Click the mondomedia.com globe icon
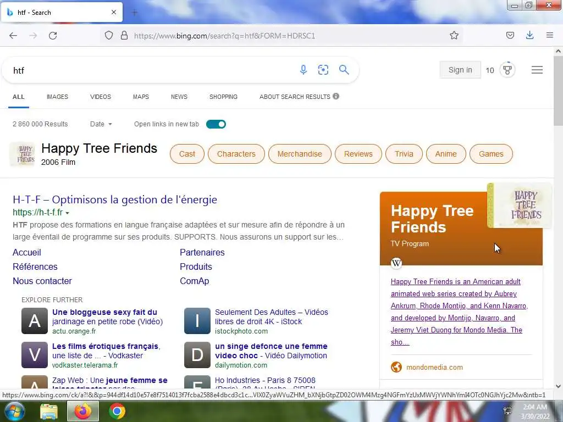Screen dimensions: 563x422 [x=396, y=367]
